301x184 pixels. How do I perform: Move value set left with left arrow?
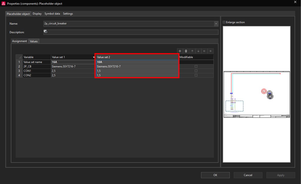205,51
